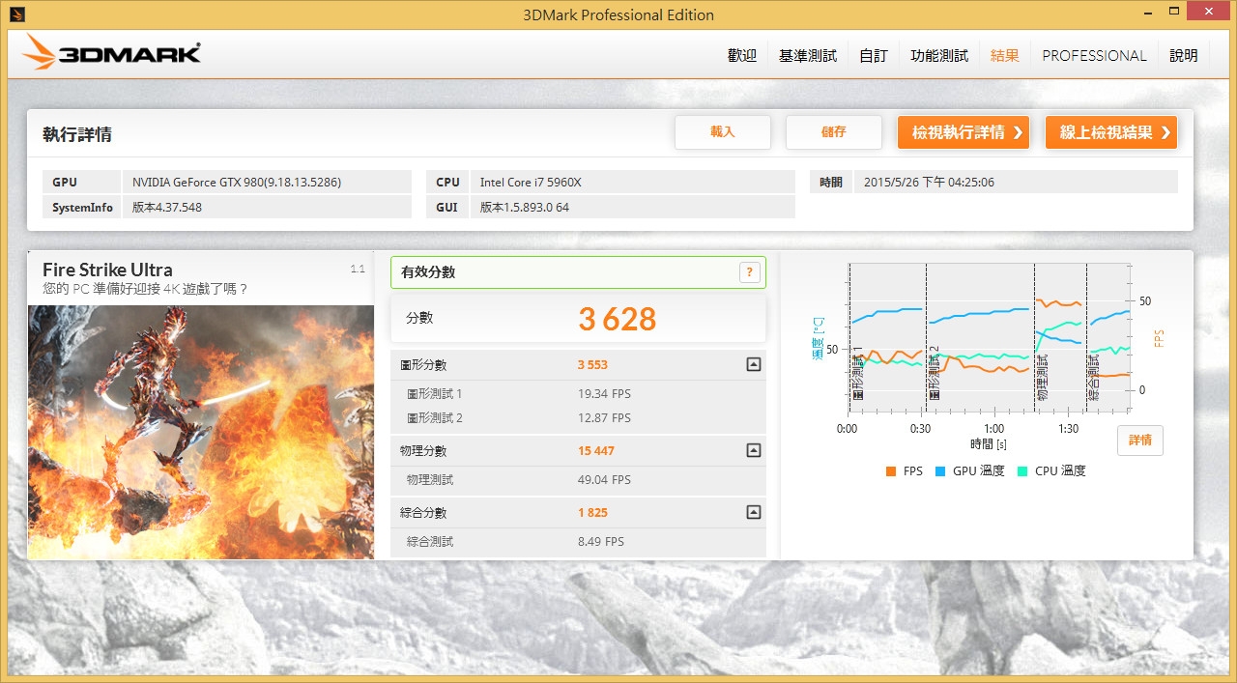Screen dimensions: 1237x683
Task: Open the 功能測試 tab
Action: click(939, 55)
